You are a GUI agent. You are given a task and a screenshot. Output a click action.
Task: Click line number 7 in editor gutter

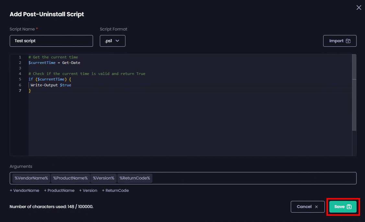pyautogui.click(x=20, y=91)
